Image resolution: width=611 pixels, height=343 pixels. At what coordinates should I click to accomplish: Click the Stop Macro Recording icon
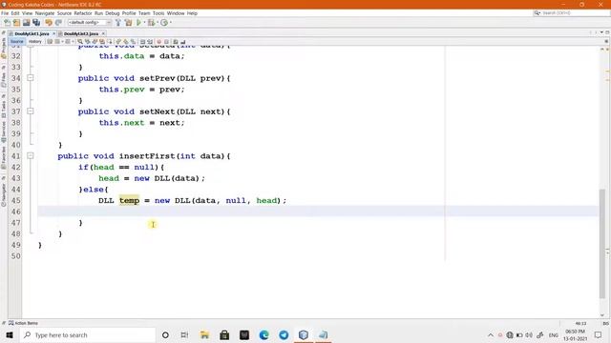point(166,42)
